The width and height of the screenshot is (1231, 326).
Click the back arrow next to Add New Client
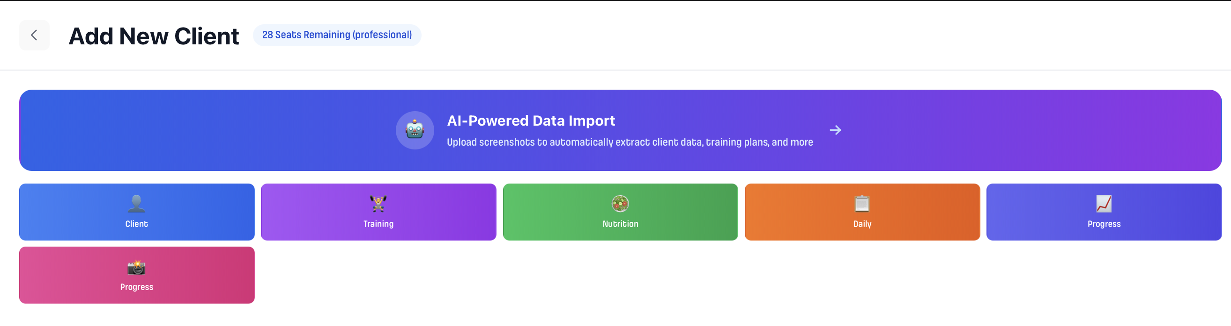coord(34,35)
